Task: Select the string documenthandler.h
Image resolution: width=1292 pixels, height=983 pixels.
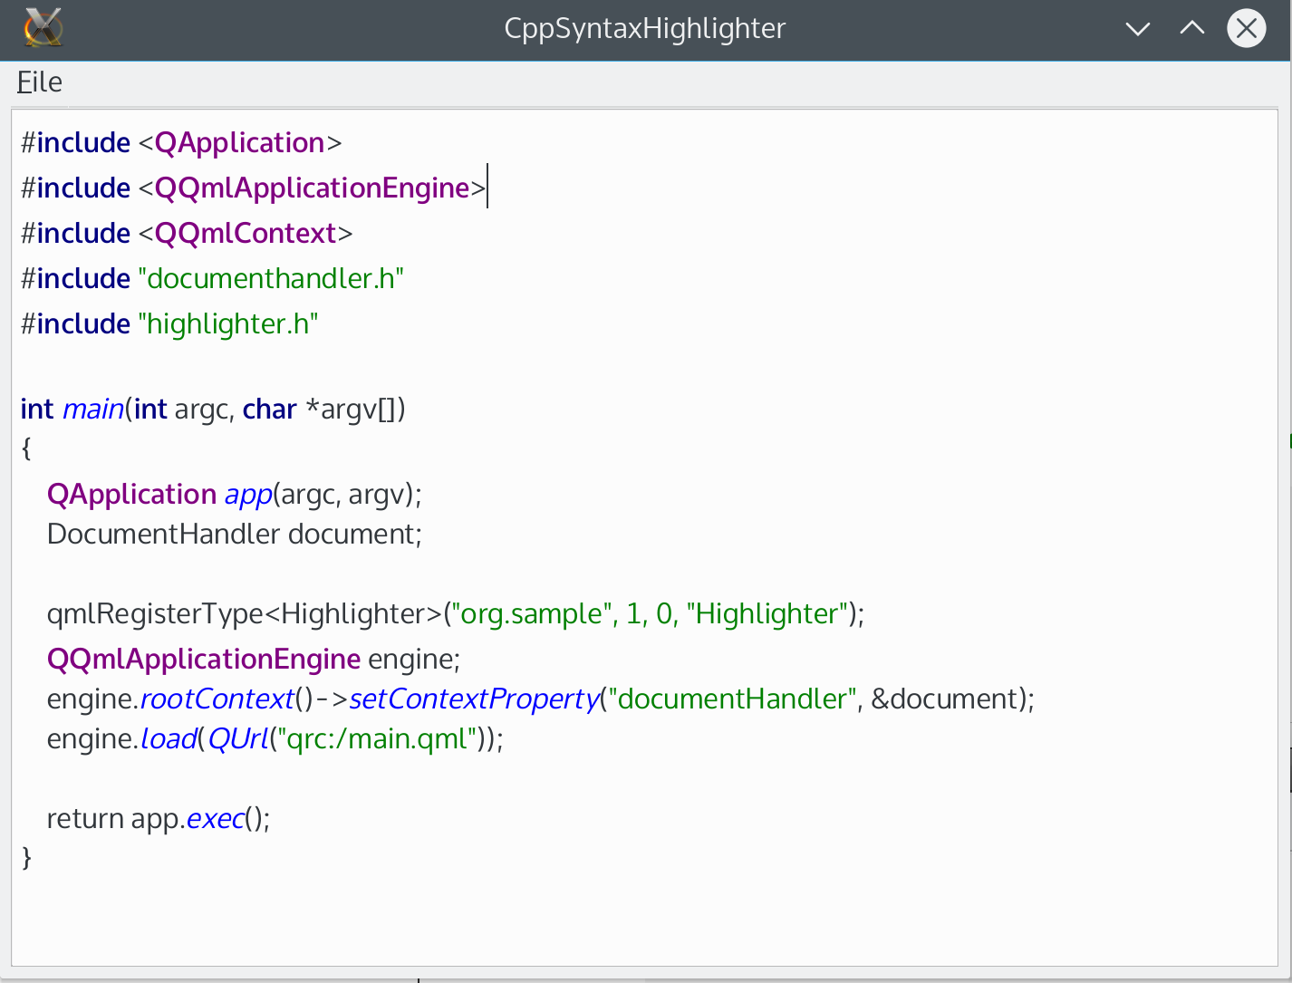Action: coord(272,278)
